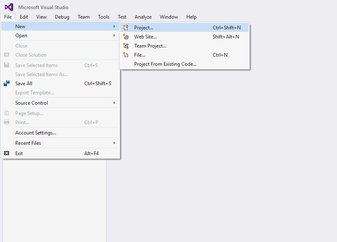
Task: Choose Team Project... menu entry
Action: point(185,46)
